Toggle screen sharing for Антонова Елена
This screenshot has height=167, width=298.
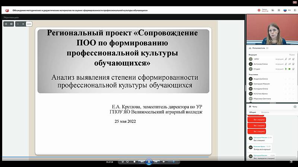pos(293,64)
